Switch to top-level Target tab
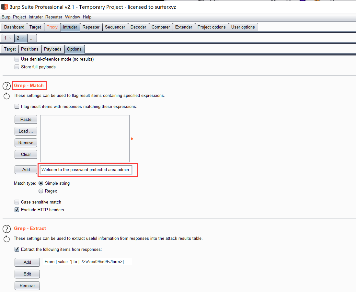The width and height of the screenshot is (356, 292). pyautogui.click(x=35, y=27)
